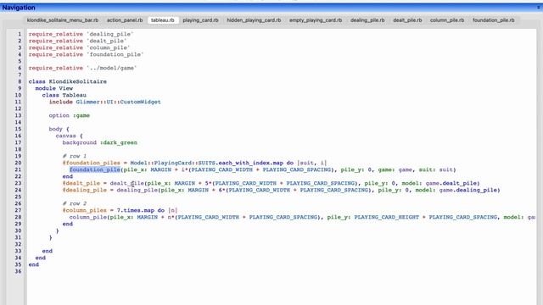
Task: Open the empty_playing_card.rb tab
Action: (x=316, y=20)
